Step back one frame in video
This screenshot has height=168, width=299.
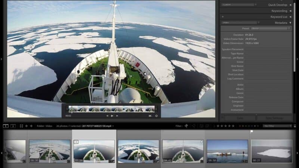[x=107, y=116]
